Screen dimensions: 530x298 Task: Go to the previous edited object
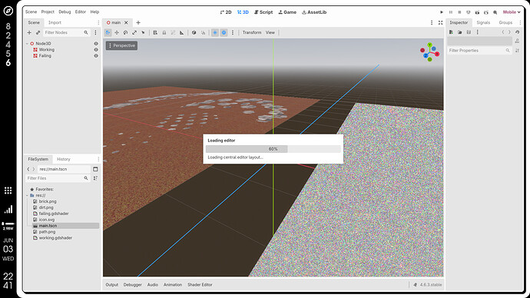coord(503,32)
